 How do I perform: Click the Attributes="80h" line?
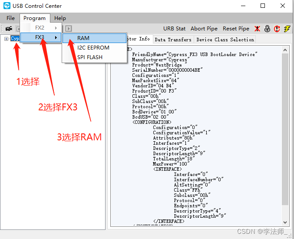(174, 138)
